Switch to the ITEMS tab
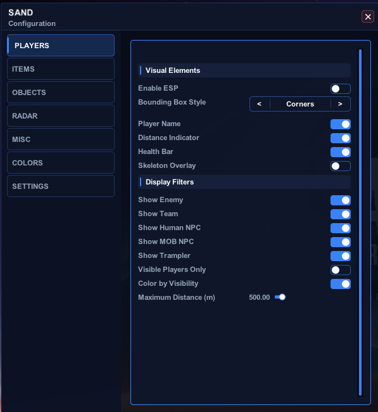This screenshot has width=378, height=412. (x=61, y=69)
